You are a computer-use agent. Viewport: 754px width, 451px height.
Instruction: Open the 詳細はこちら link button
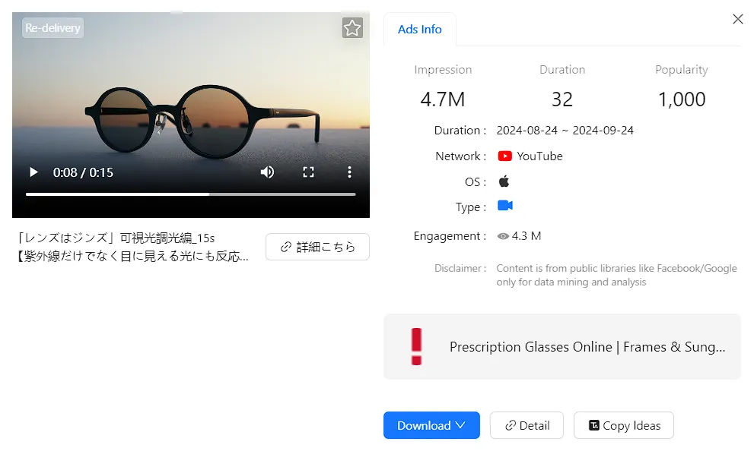317,247
